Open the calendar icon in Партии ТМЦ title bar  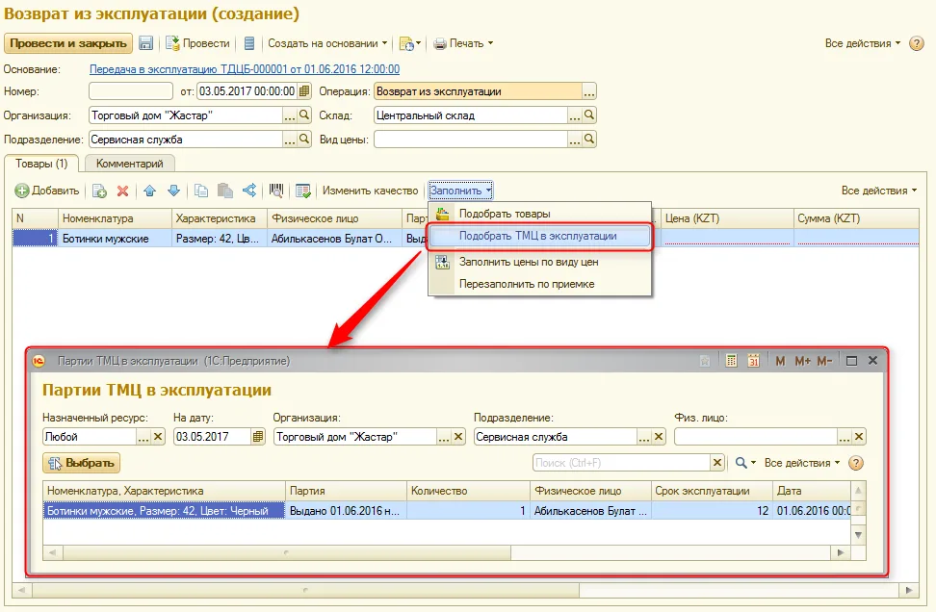click(754, 361)
